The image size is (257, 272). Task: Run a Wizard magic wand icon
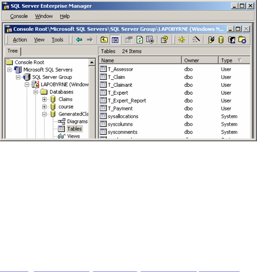(x=196, y=40)
